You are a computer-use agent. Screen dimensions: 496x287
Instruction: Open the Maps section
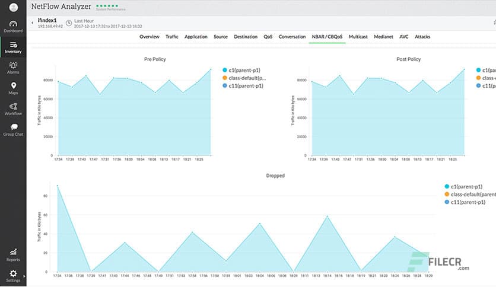[13, 88]
